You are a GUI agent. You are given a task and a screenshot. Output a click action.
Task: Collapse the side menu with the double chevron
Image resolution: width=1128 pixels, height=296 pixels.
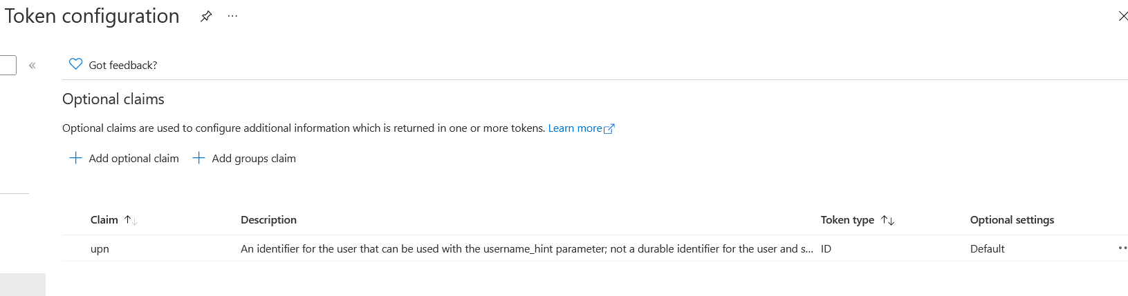click(33, 66)
